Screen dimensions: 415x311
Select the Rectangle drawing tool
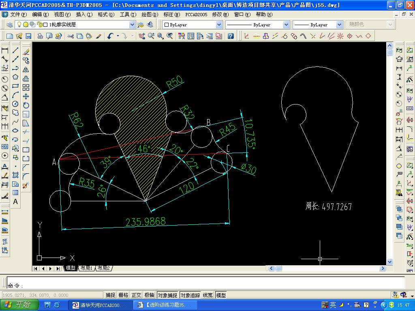pos(15,86)
